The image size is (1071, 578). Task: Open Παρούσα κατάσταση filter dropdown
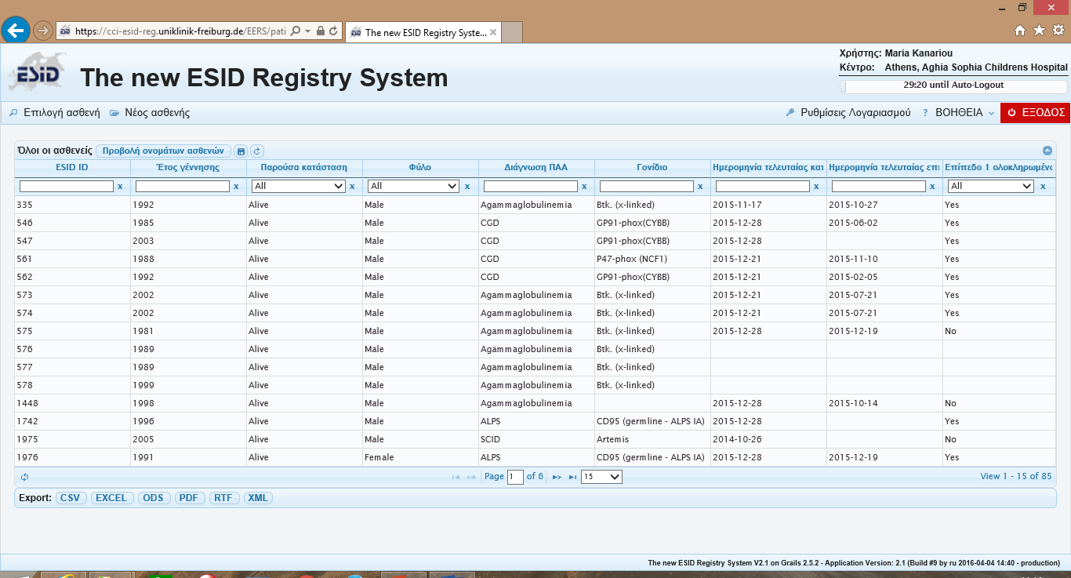tap(299, 186)
